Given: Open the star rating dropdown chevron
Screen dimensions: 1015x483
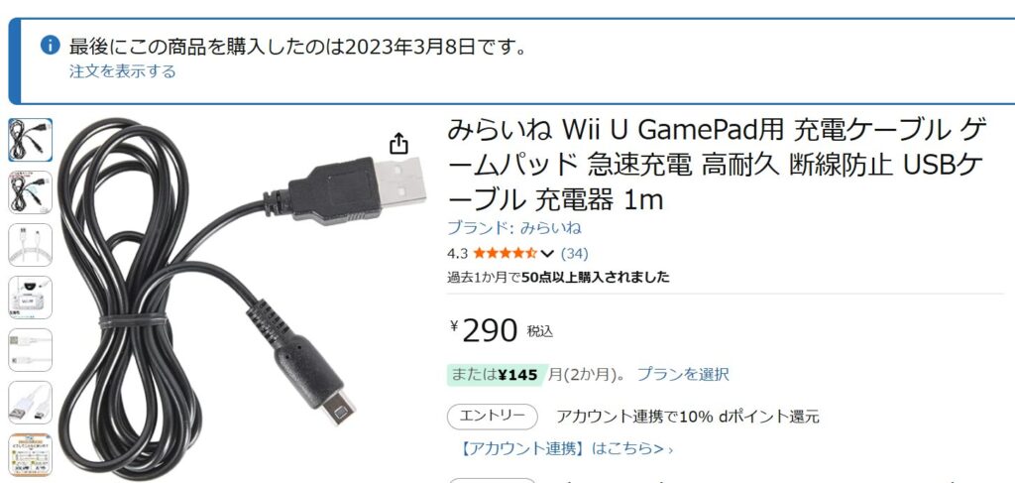Looking at the screenshot, I should coord(547,253).
